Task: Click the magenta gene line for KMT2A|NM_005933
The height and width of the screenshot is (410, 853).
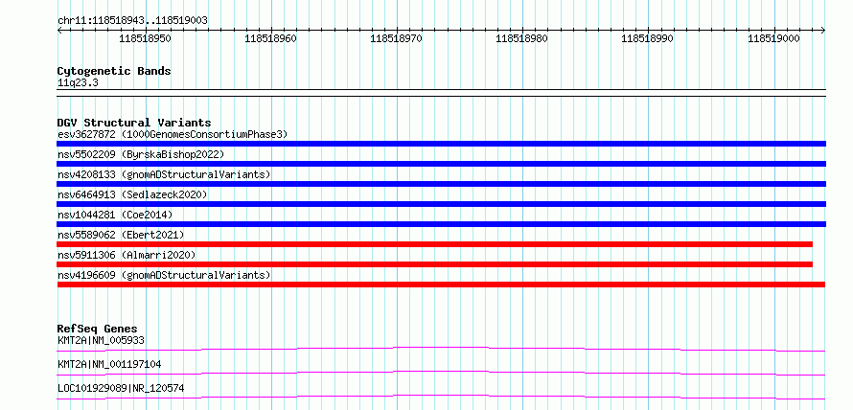Action: tap(441, 349)
